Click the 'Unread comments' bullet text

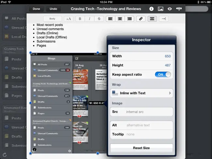[50, 29]
